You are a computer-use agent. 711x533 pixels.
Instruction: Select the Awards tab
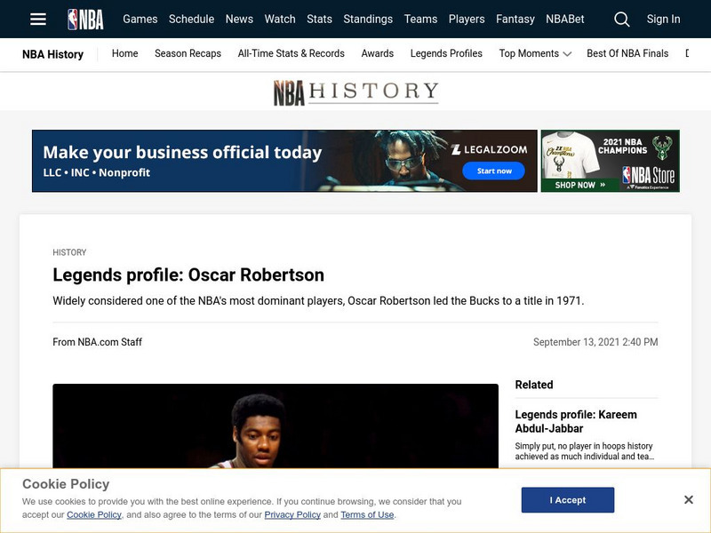click(x=377, y=53)
